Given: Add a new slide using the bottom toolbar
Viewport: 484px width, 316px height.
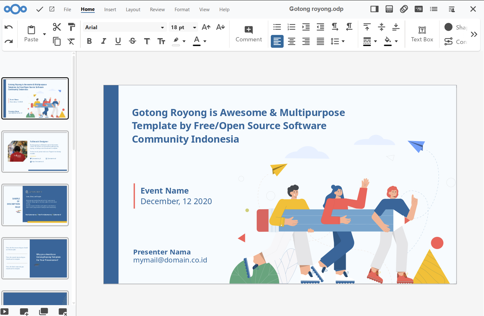Looking at the screenshot, I should pos(24,311).
